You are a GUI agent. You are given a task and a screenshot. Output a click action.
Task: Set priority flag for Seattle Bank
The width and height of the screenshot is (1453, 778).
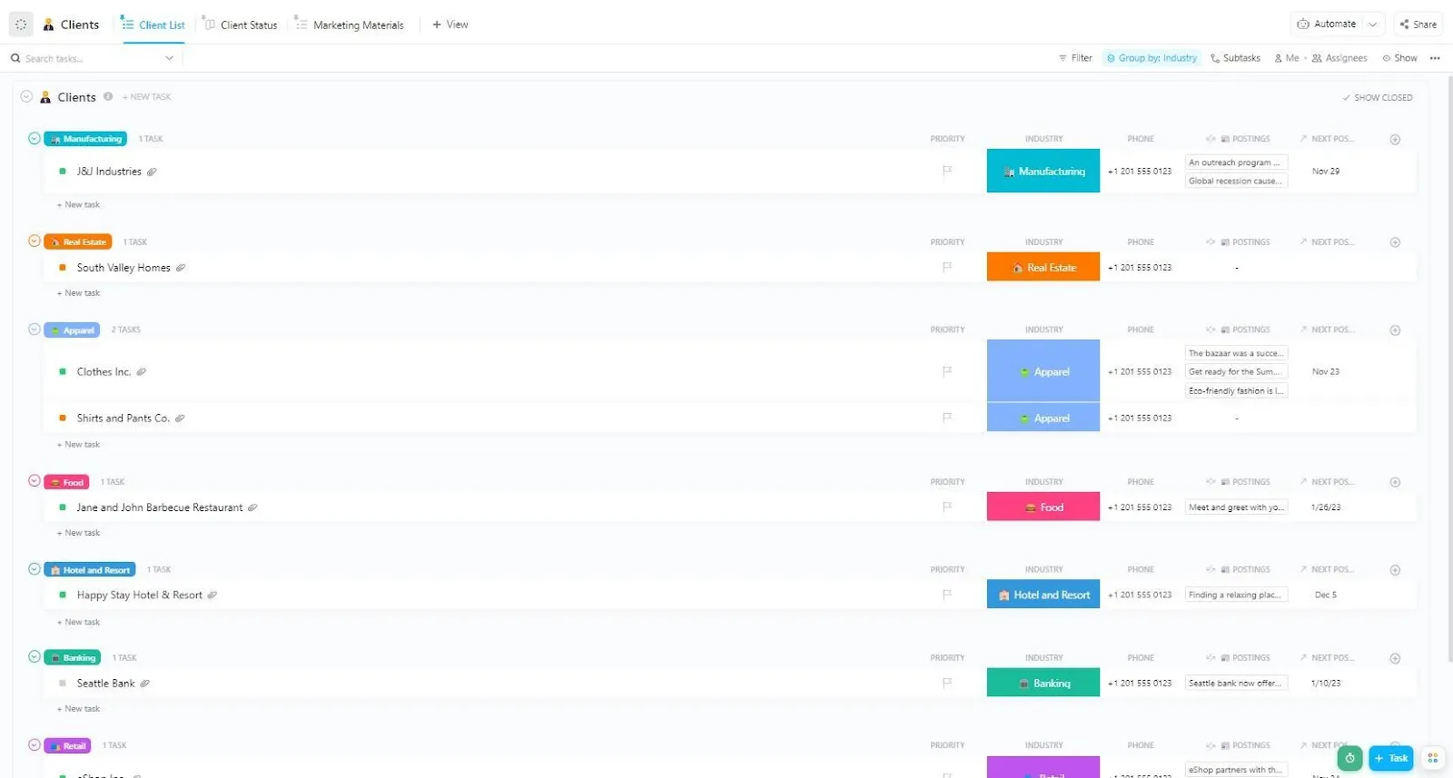click(947, 683)
